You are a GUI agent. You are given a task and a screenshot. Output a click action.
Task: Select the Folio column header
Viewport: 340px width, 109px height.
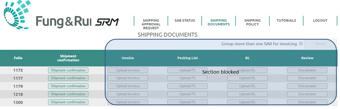tap(18, 58)
